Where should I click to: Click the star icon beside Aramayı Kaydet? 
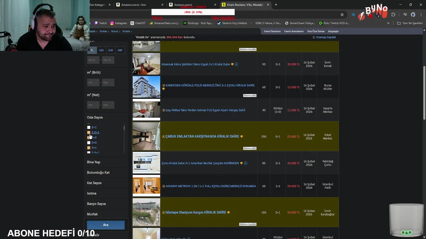tap(314, 37)
